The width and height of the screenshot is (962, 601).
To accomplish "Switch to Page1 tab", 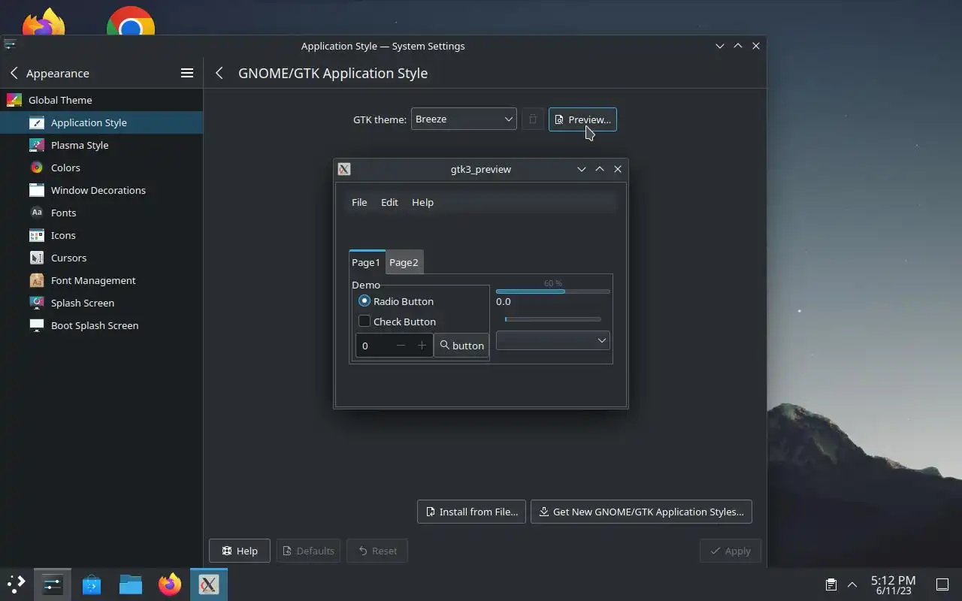I will click(x=367, y=262).
